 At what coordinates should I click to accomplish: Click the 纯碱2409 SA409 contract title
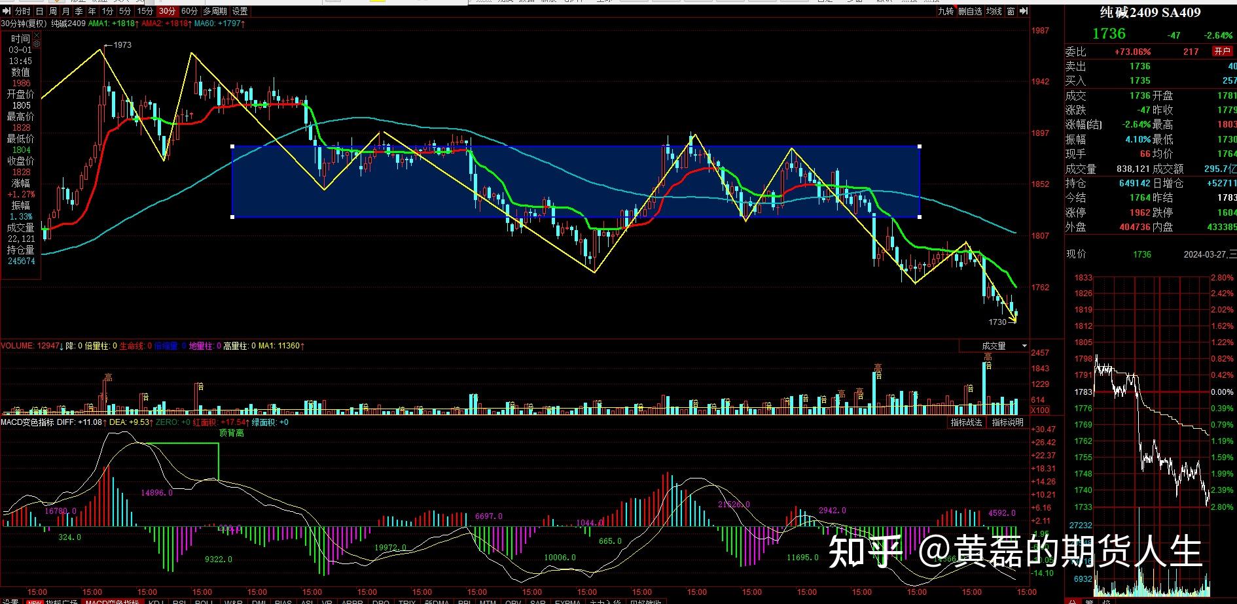click(x=1150, y=12)
